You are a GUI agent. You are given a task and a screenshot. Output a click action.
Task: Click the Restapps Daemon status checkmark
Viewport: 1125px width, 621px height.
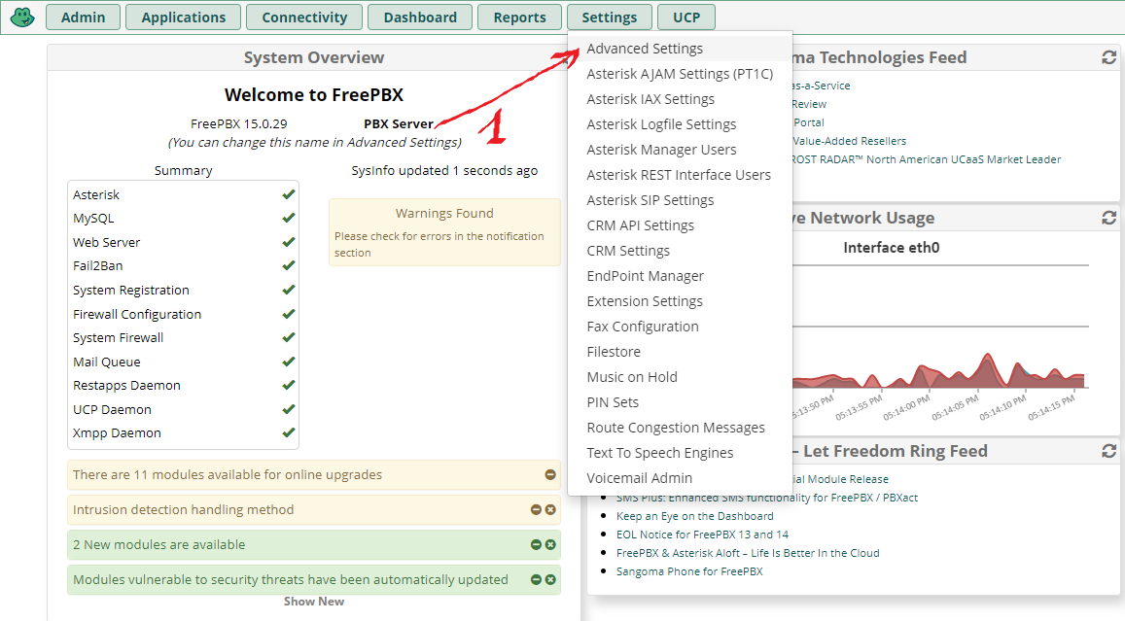pyautogui.click(x=289, y=385)
